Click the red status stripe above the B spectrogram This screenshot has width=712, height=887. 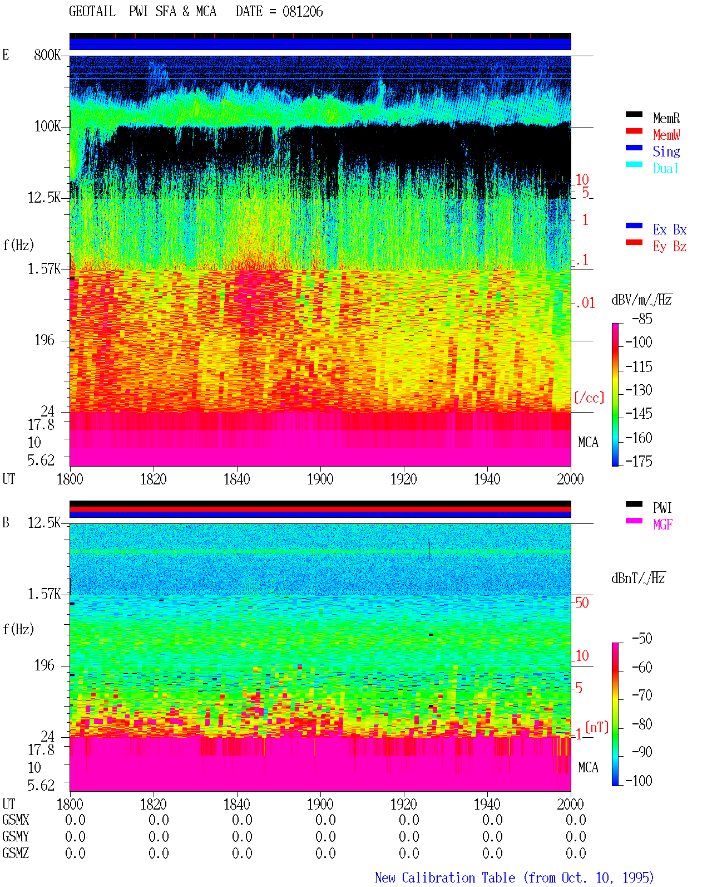coord(320,509)
